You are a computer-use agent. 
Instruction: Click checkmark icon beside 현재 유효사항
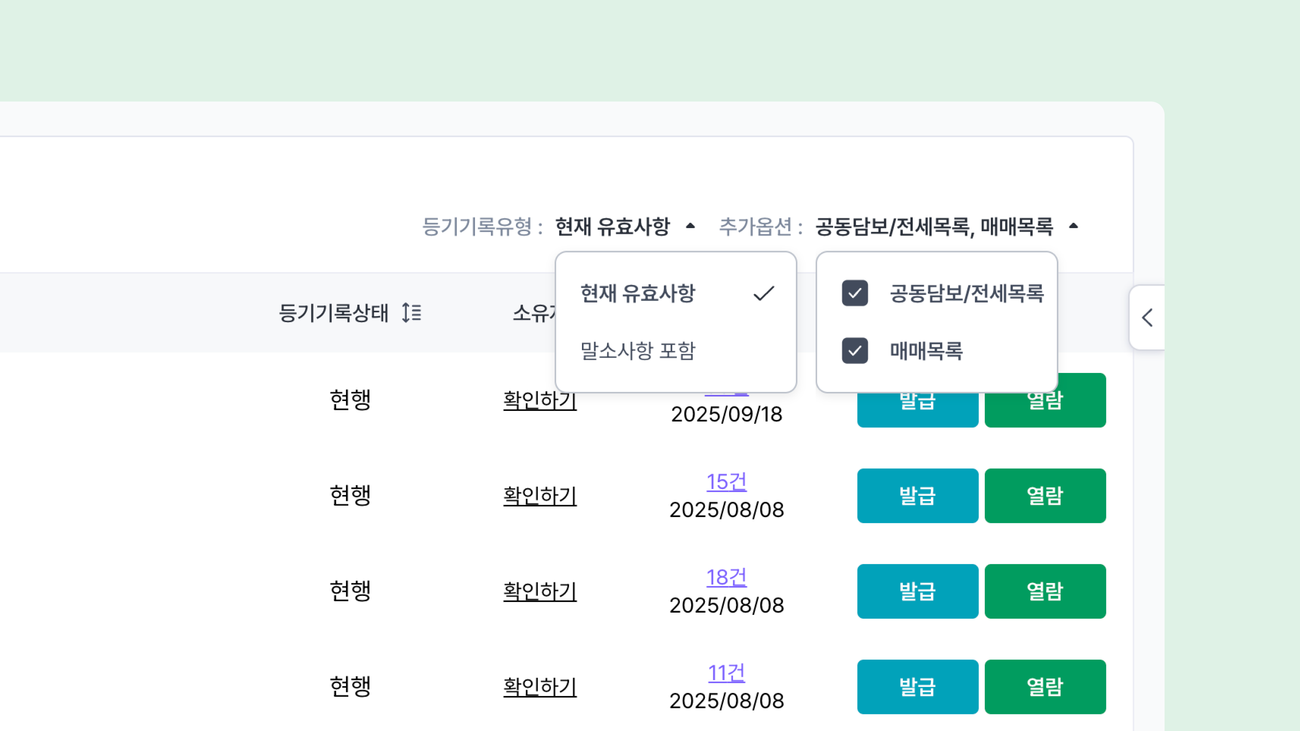(763, 293)
